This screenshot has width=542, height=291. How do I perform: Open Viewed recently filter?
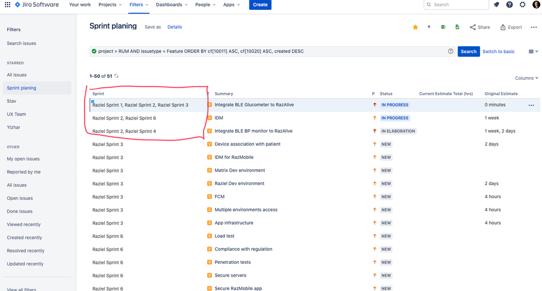click(23, 225)
